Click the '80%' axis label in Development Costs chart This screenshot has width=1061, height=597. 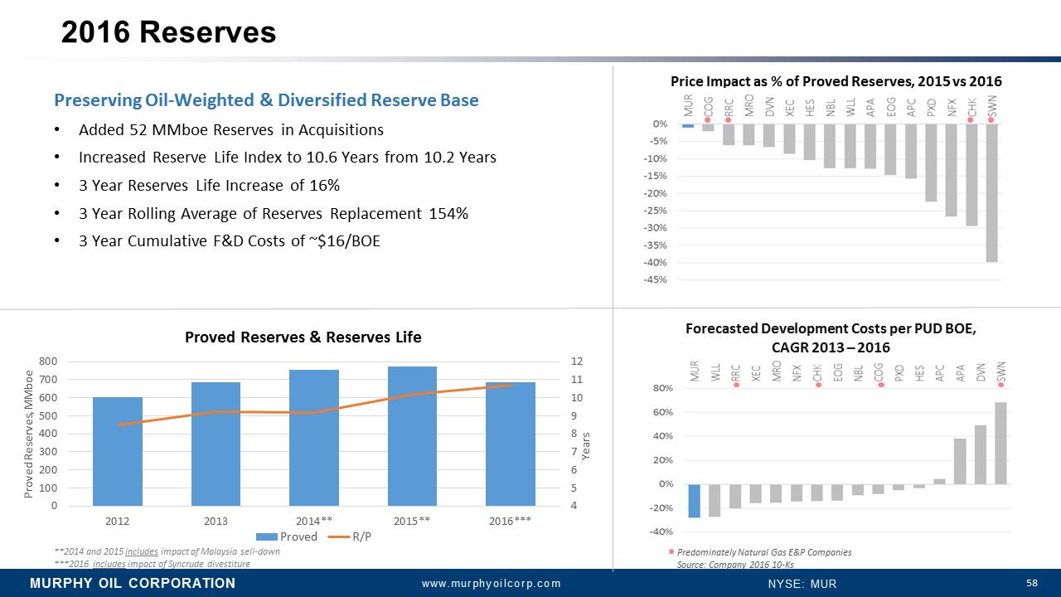662,388
